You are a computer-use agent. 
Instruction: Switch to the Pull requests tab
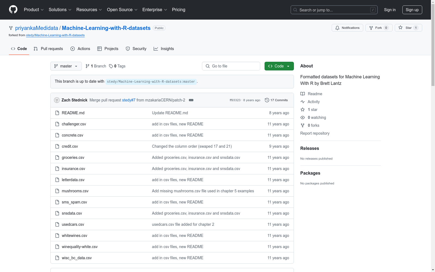pyautogui.click(x=48, y=49)
